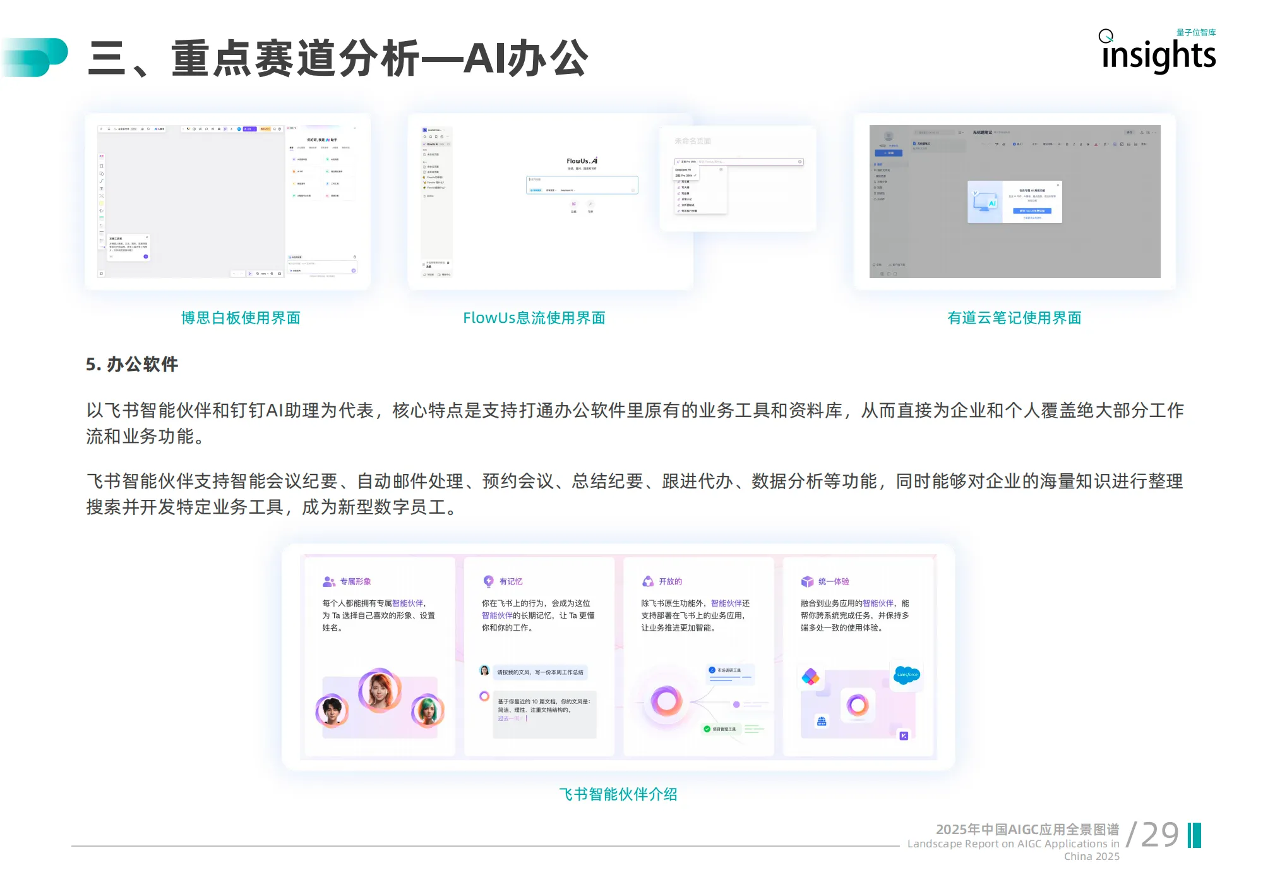This screenshot has width=1263, height=872.
Task: Open the view mode dropdown beside the search bar
Action: pos(961,132)
